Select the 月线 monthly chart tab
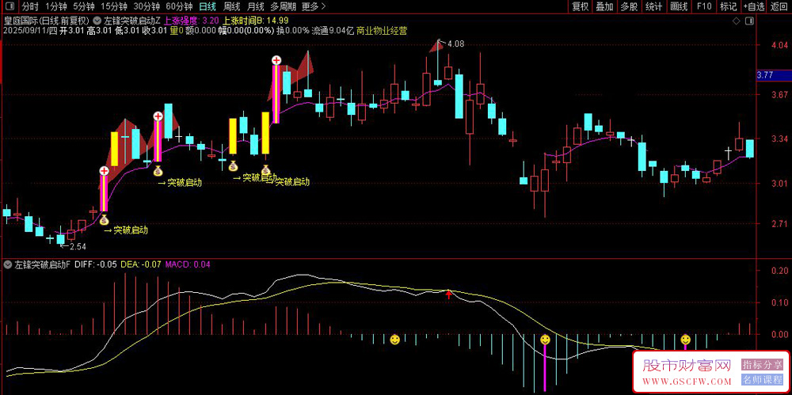This screenshot has height=395, width=792. click(x=256, y=6)
